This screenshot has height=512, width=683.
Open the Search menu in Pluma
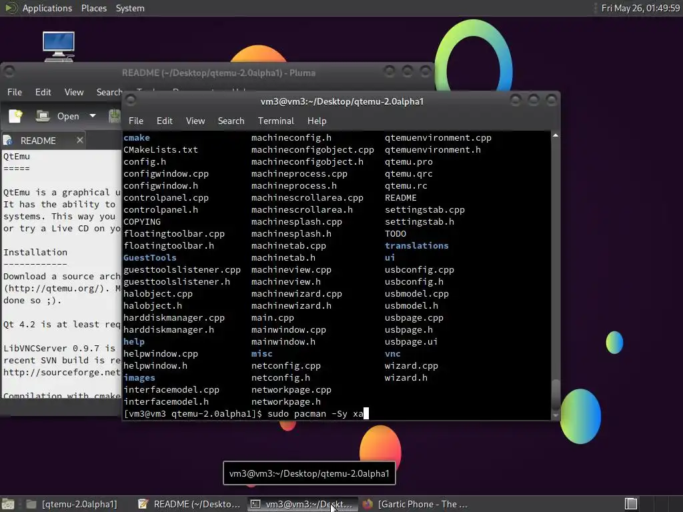click(x=109, y=92)
